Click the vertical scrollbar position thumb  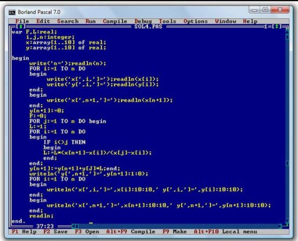(287, 163)
